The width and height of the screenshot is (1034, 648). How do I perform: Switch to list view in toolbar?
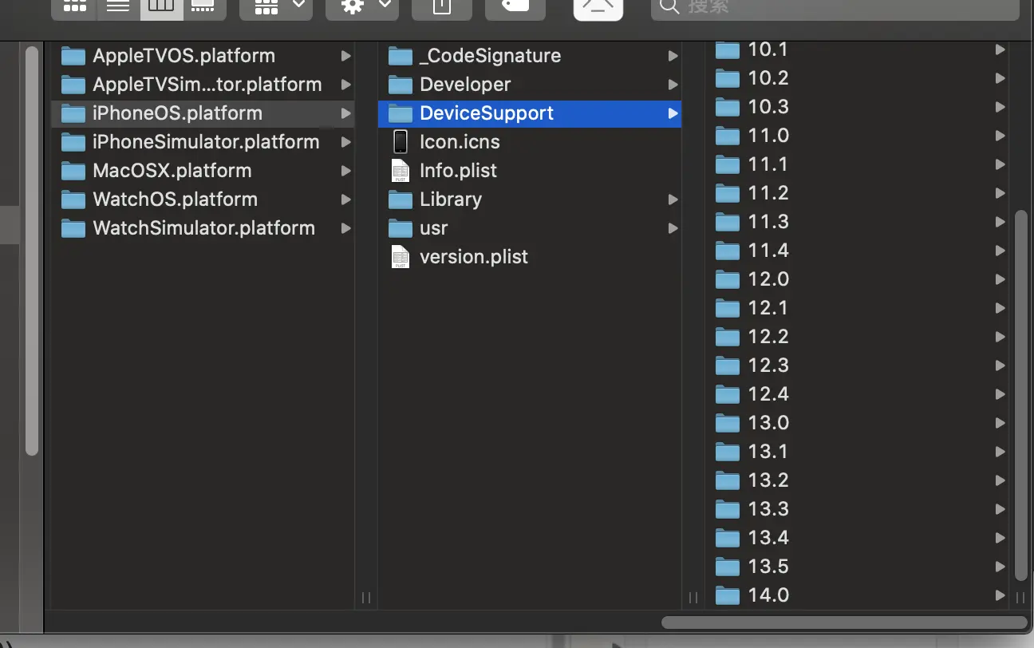tap(119, 6)
